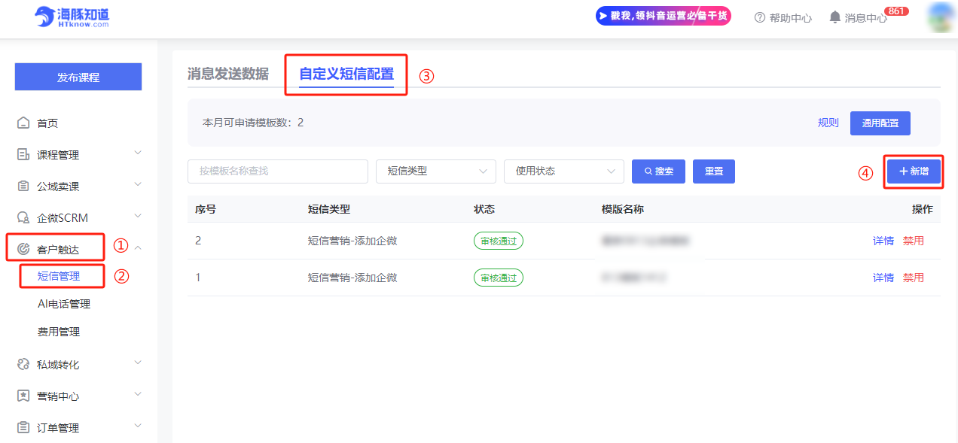Click the 重置 button
Screen dimensions: 958x443
[x=714, y=171]
